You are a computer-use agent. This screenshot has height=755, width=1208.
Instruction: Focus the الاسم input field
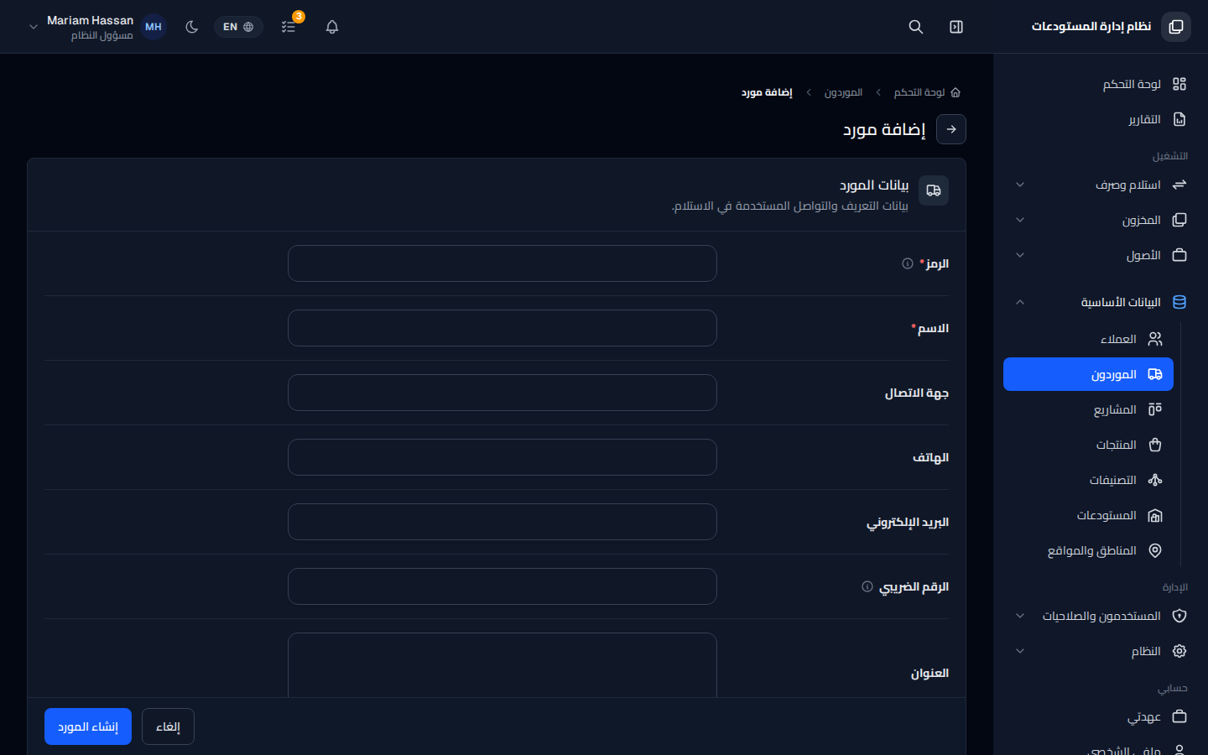502,328
